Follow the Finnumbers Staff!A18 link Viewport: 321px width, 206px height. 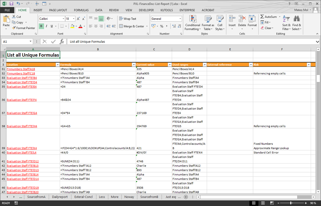(21, 69)
